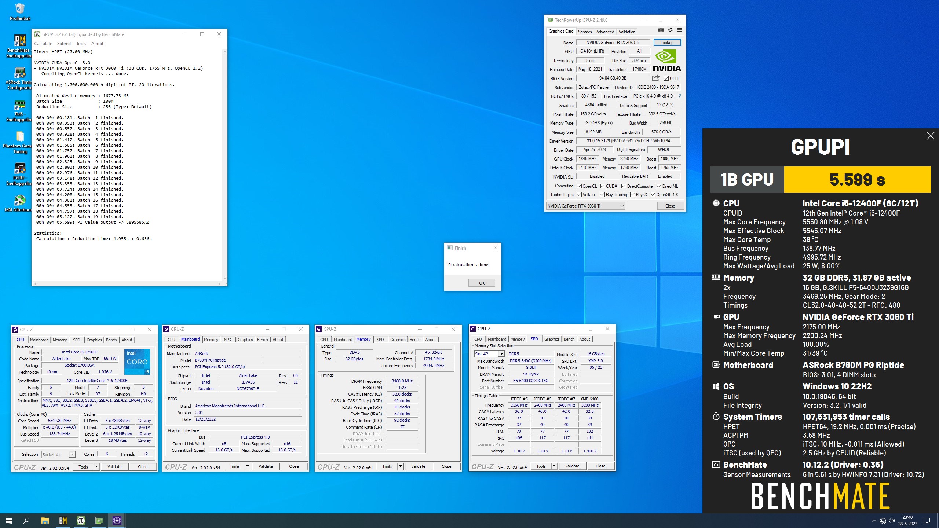Screen dimensions: 939x528
Task: Launch the BenchMate desktop shortcut
Action: 19,46
